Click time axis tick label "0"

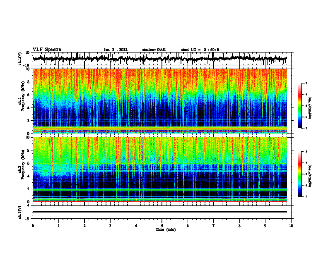click(33, 226)
